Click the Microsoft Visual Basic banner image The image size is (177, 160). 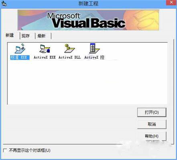(88, 20)
